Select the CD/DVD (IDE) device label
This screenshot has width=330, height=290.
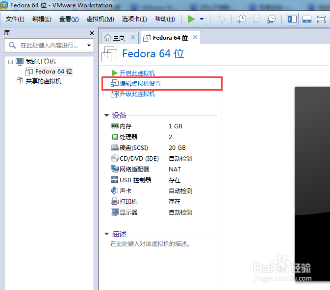pyautogui.click(x=139, y=159)
